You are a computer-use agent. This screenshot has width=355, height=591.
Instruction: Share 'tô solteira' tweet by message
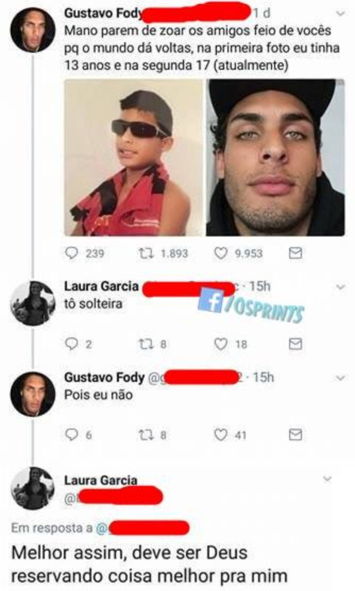(x=295, y=344)
